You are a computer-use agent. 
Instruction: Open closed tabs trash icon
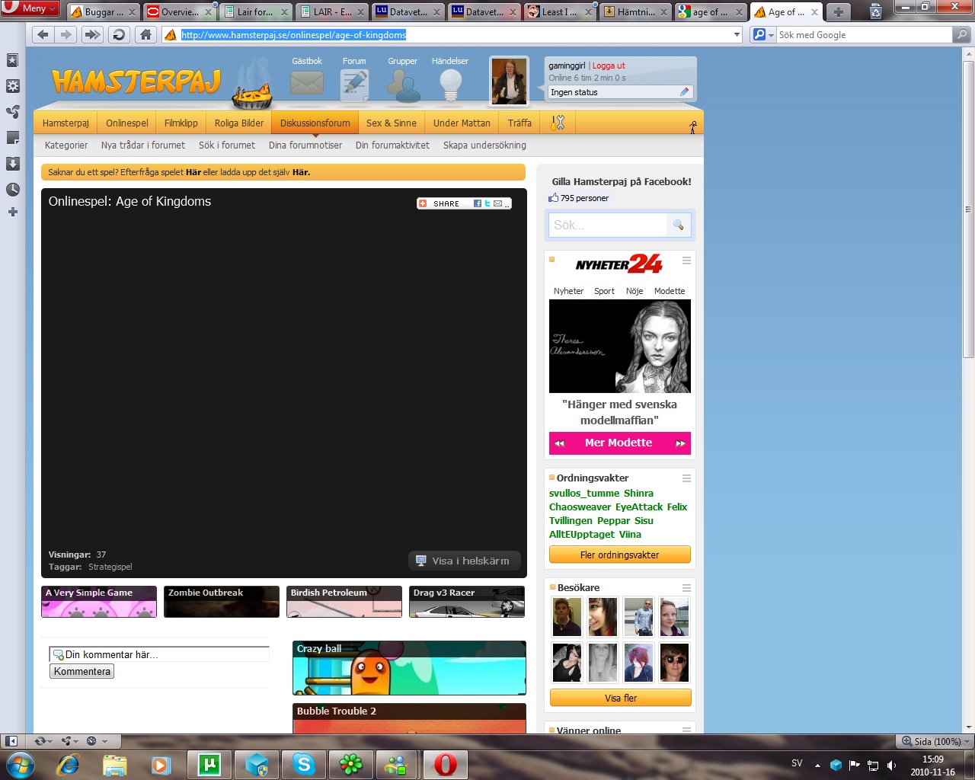pyautogui.click(x=876, y=11)
